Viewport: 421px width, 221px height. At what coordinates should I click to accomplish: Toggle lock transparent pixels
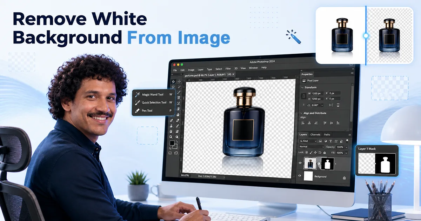point(307,152)
